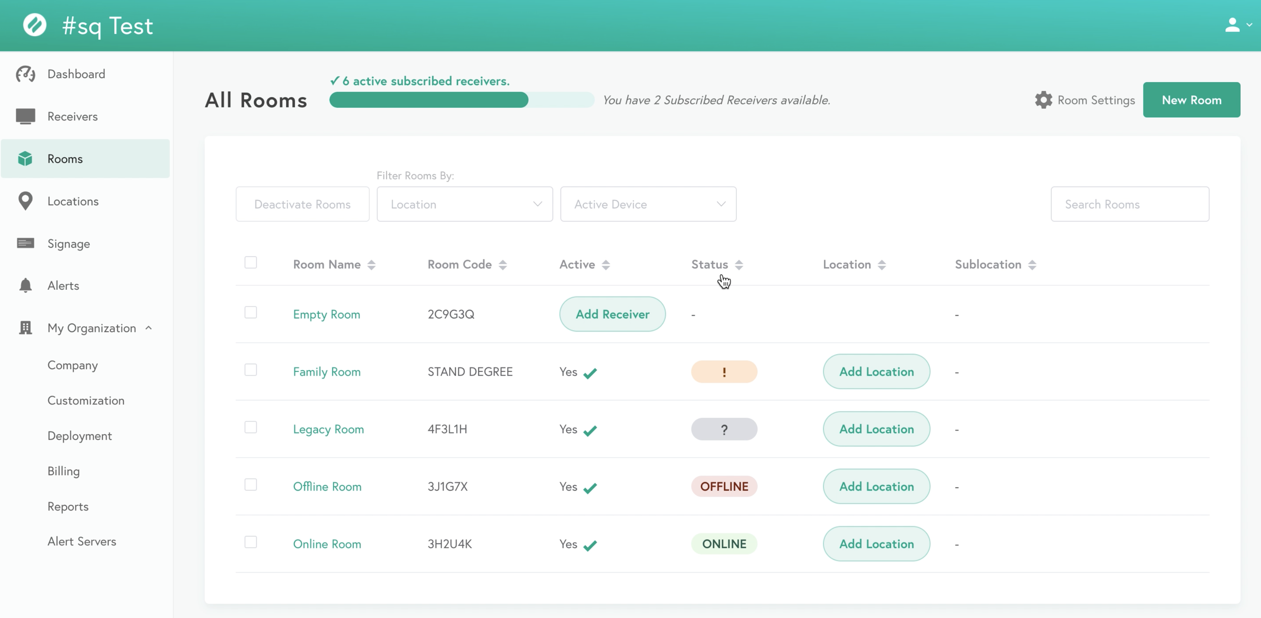Click the Rooms sidebar icon
Viewport: 1261px width, 618px height.
[x=26, y=158]
